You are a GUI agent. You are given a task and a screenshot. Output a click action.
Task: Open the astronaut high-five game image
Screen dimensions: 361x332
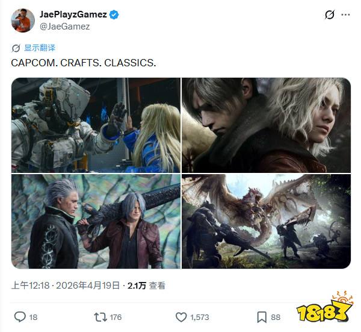pos(96,125)
